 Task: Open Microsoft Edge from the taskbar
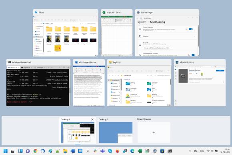tap(132, 151)
